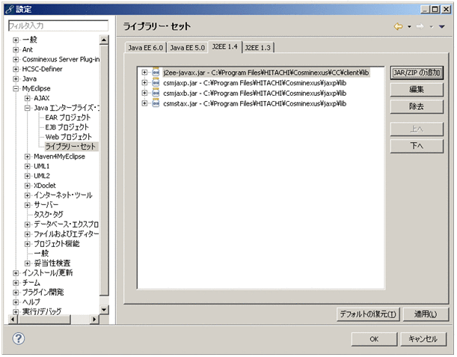
Task: Open the blue view menu triangle
Action: click(442, 26)
